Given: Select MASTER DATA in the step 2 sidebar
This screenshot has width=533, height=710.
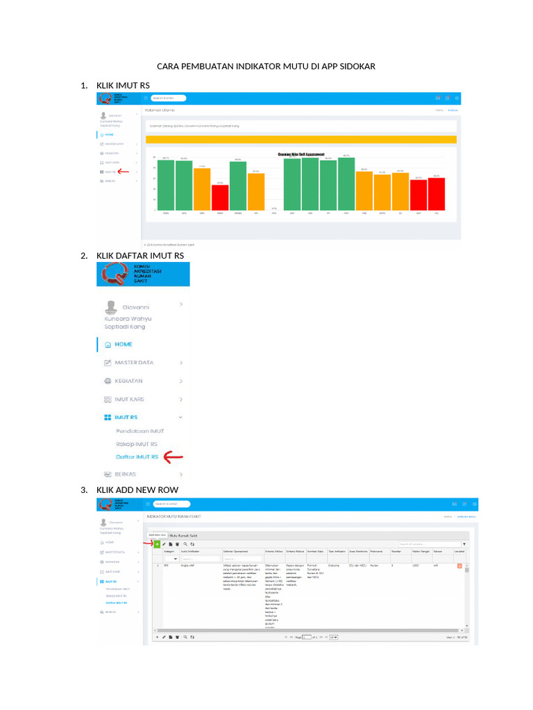Looking at the screenshot, I should click(x=134, y=363).
